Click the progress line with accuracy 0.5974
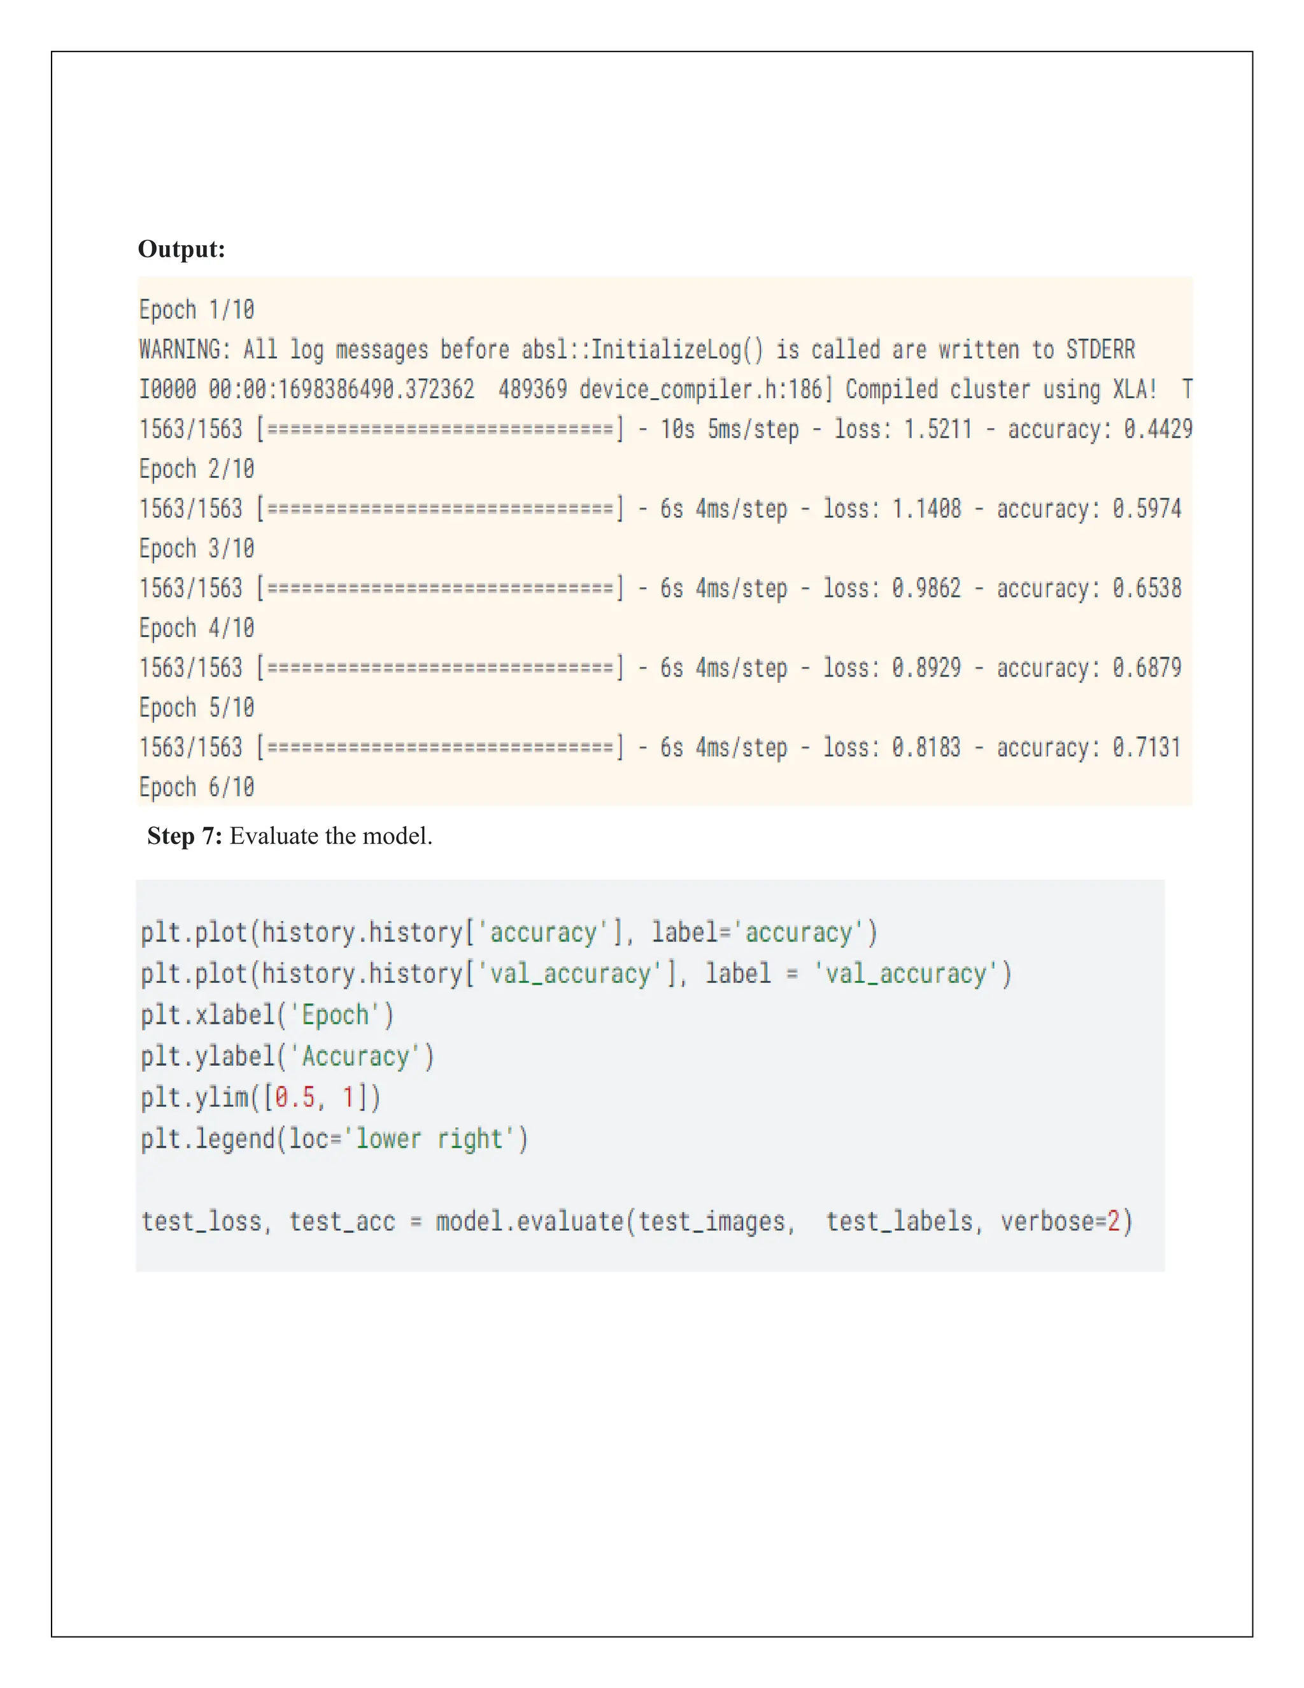Image resolution: width=1304 pixels, height=1688 pixels. click(x=660, y=508)
